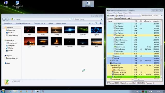Open the Users menu
This screenshot has width=165, height=93.
pyautogui.click(x=125, y=13)
